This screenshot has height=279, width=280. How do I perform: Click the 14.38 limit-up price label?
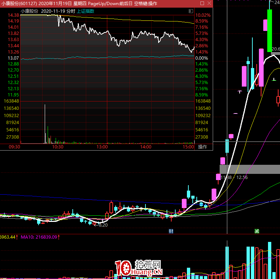point(13,15)
